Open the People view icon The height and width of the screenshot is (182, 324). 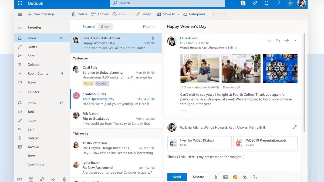(x=42, y=179)
